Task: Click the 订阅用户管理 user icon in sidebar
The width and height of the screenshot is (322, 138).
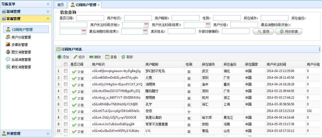Action: 9,29
